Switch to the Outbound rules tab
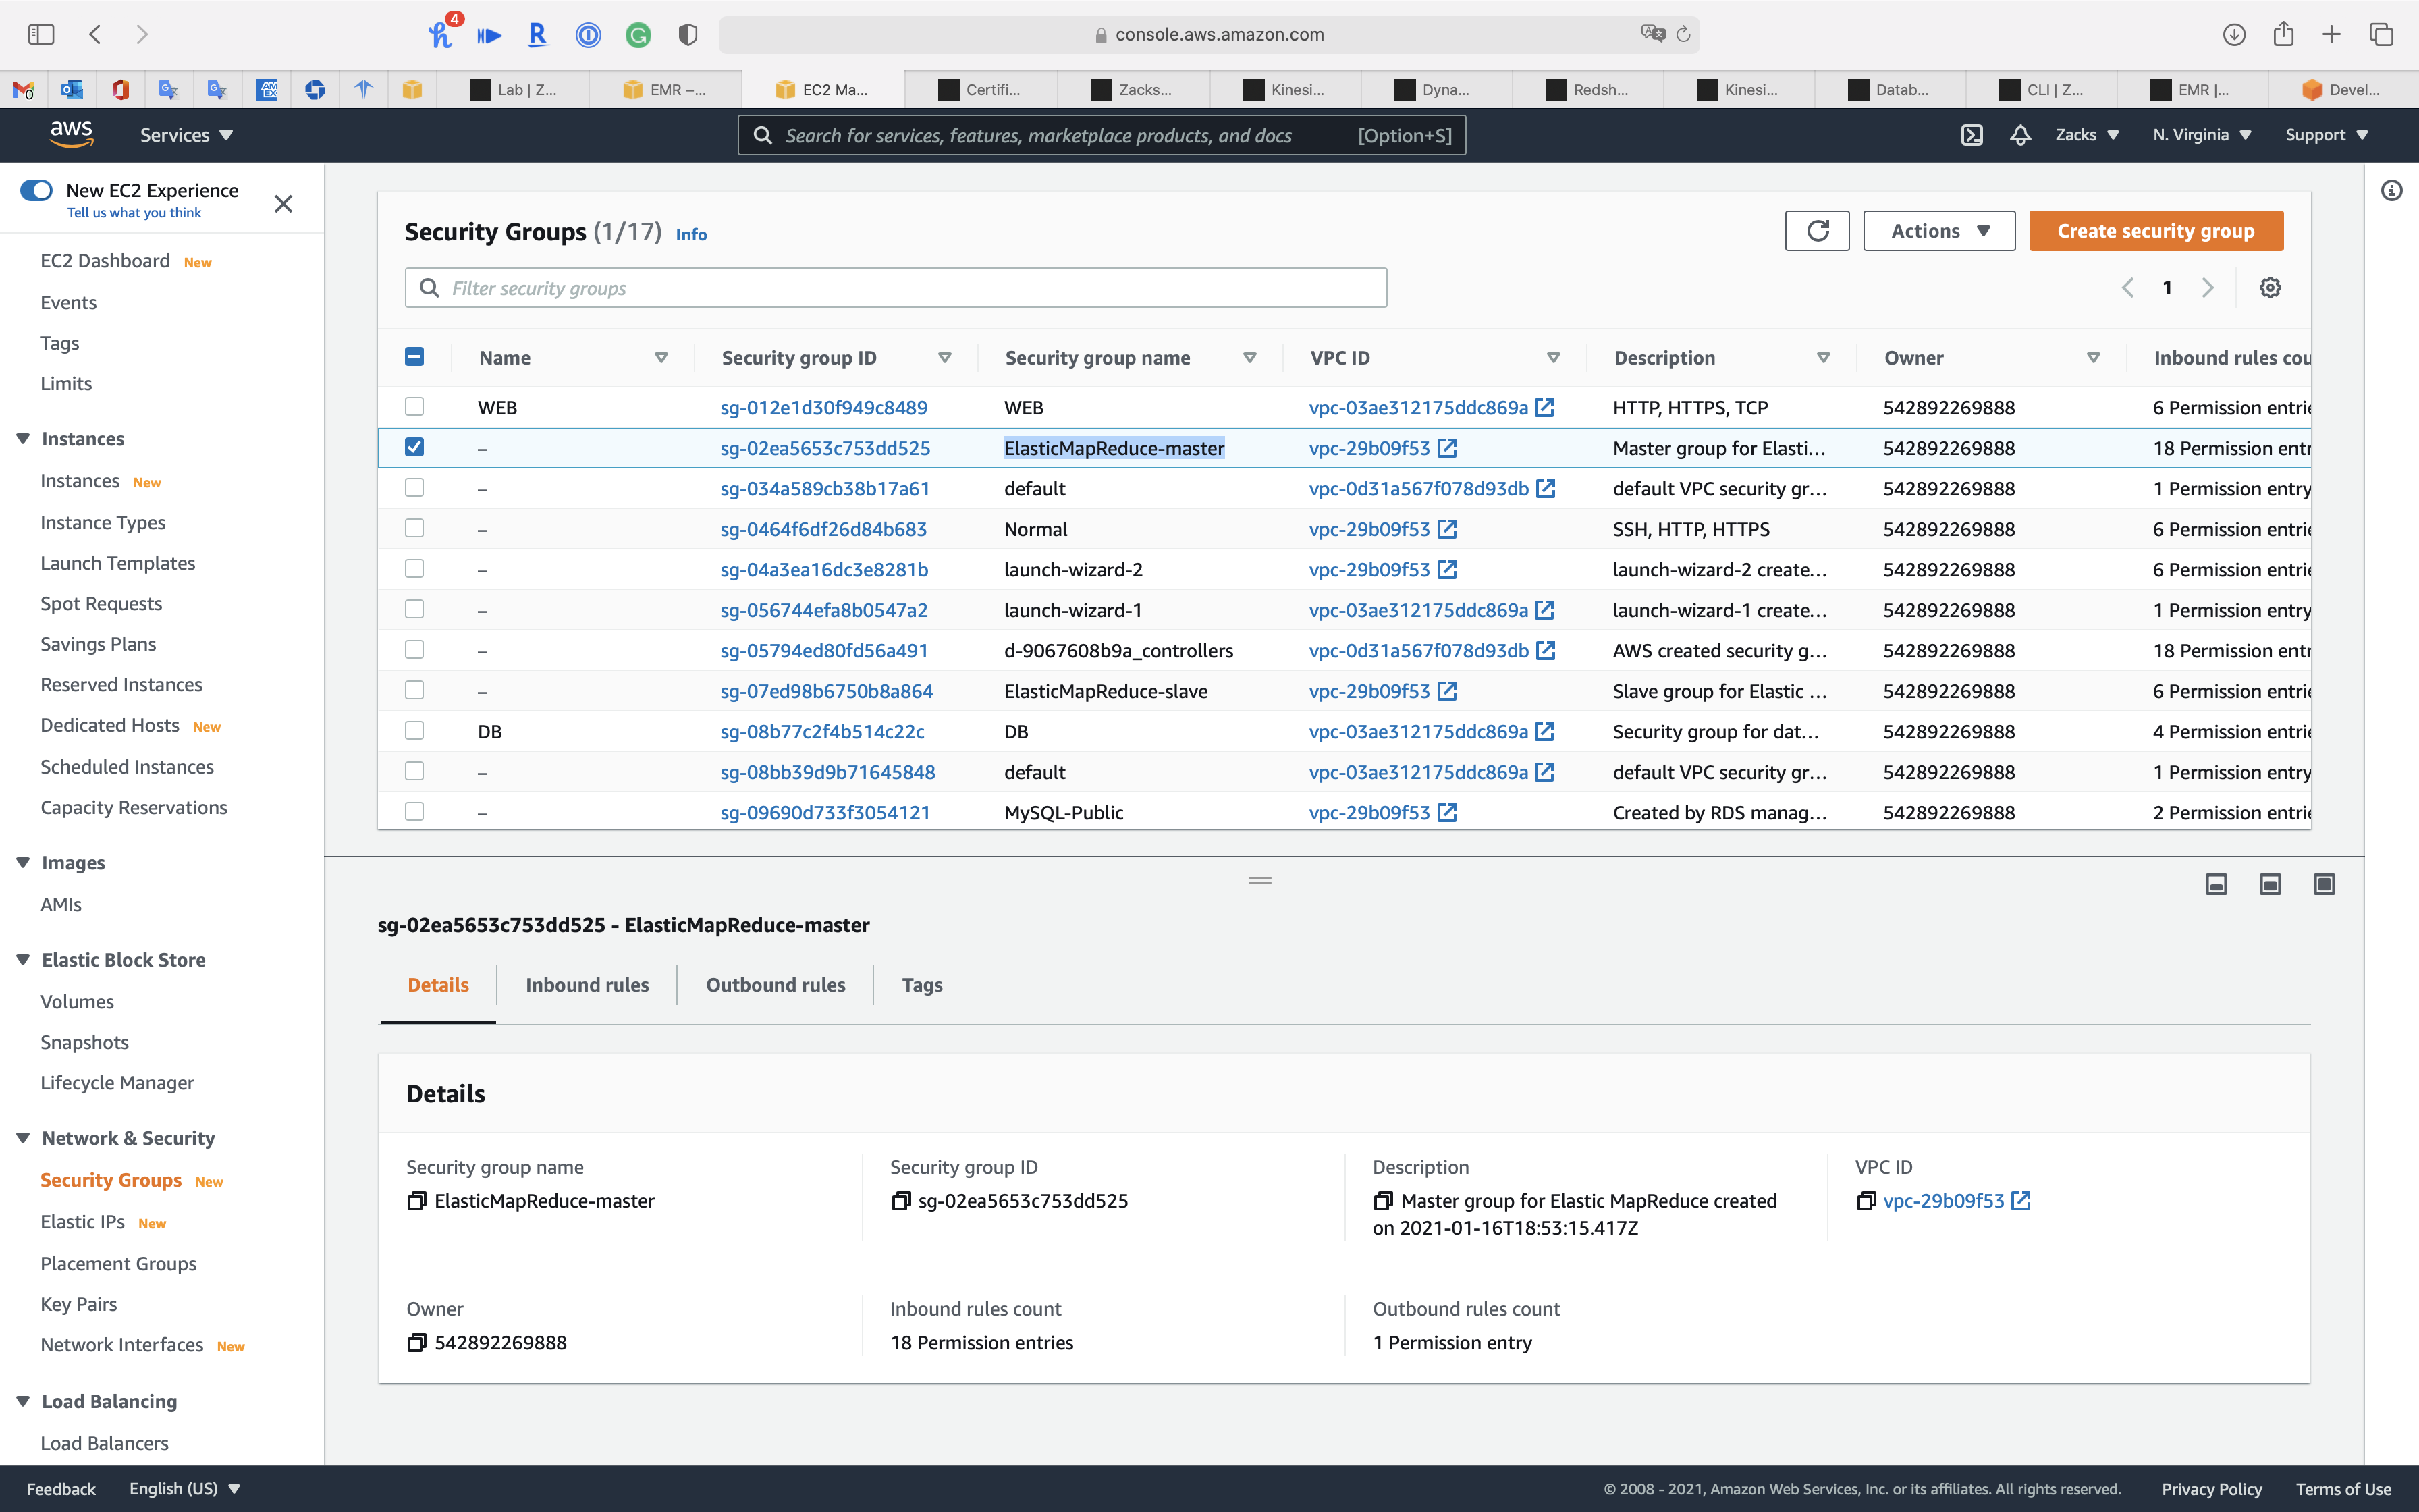2419x1512 pixels. pyautogui.click(x=775, y=985)
